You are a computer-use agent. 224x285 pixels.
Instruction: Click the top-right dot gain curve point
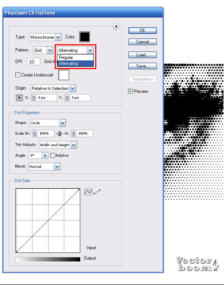coord(79,190)
